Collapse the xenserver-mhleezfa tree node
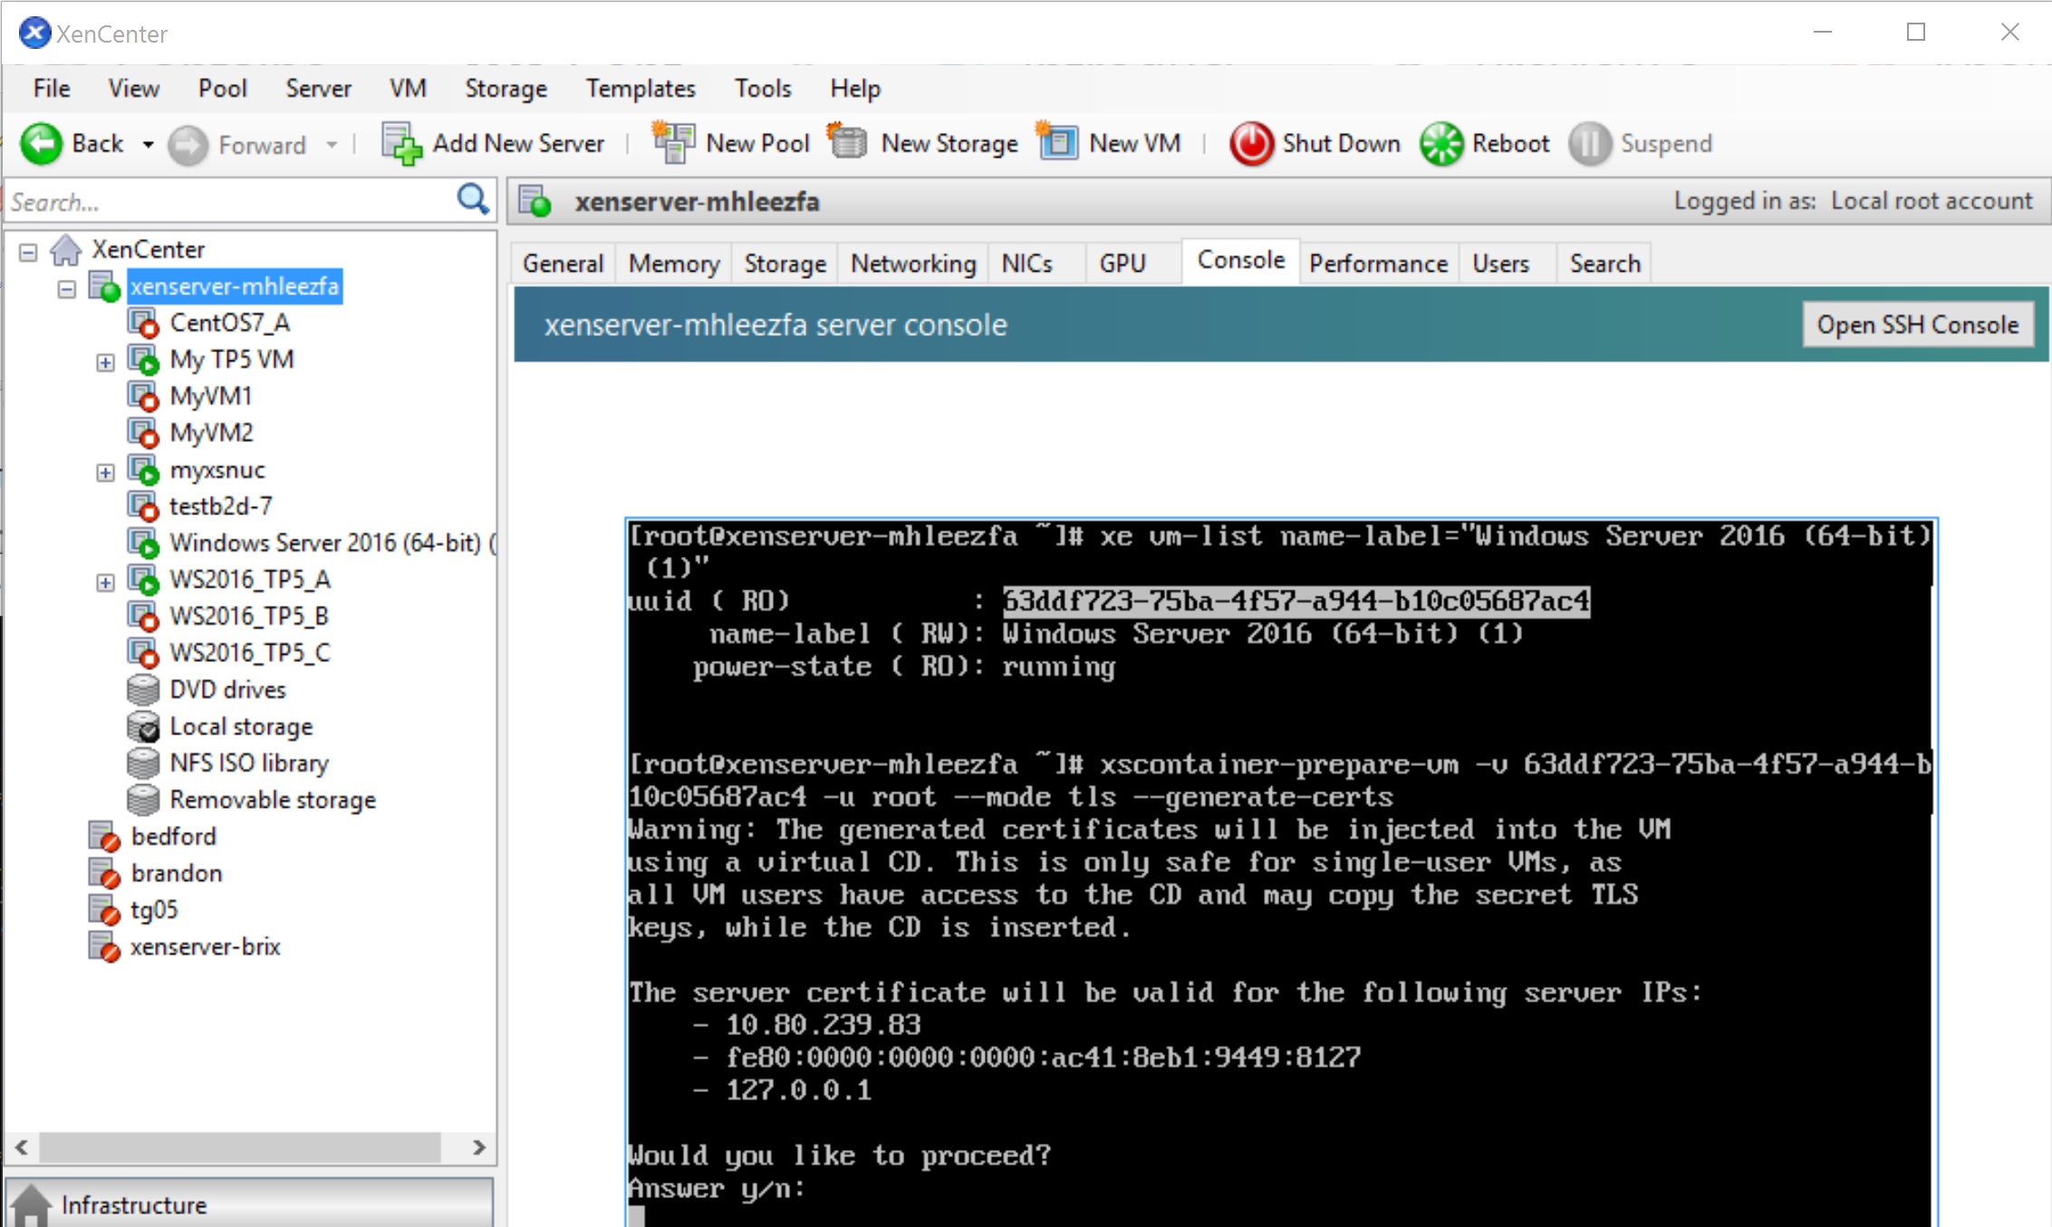Image resolution: width=2052 pixels, height=1227 pixels. click(x=66, y=289)
